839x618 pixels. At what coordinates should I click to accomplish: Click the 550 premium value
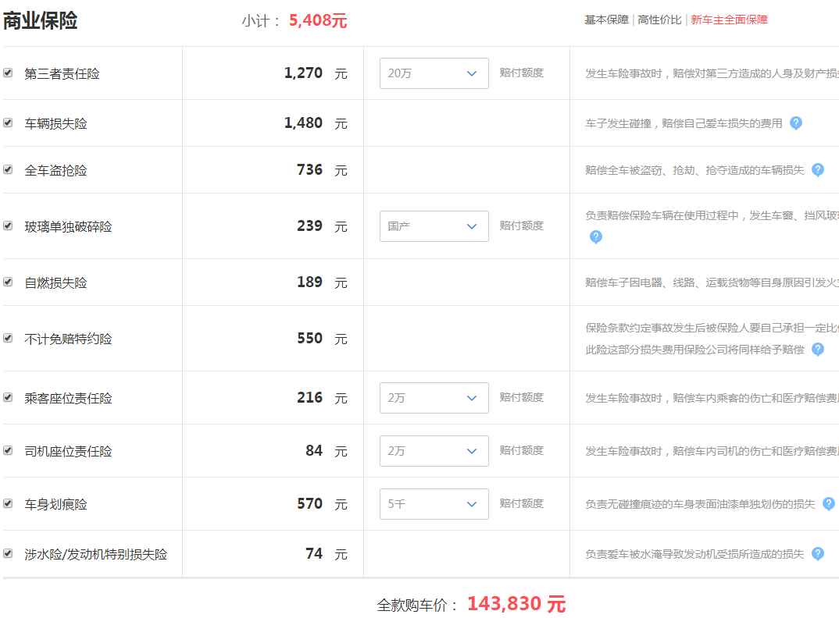point(310,338)
